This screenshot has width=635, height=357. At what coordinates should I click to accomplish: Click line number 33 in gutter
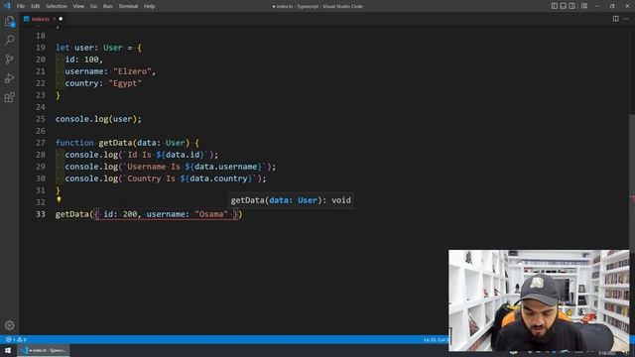click(x=41, y=214)
